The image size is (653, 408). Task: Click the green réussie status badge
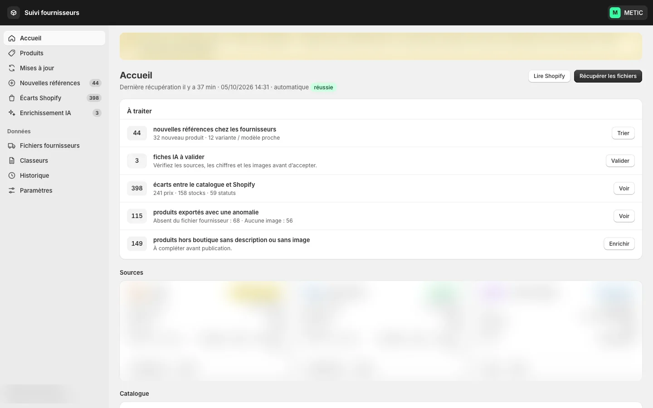pos(323,87)
